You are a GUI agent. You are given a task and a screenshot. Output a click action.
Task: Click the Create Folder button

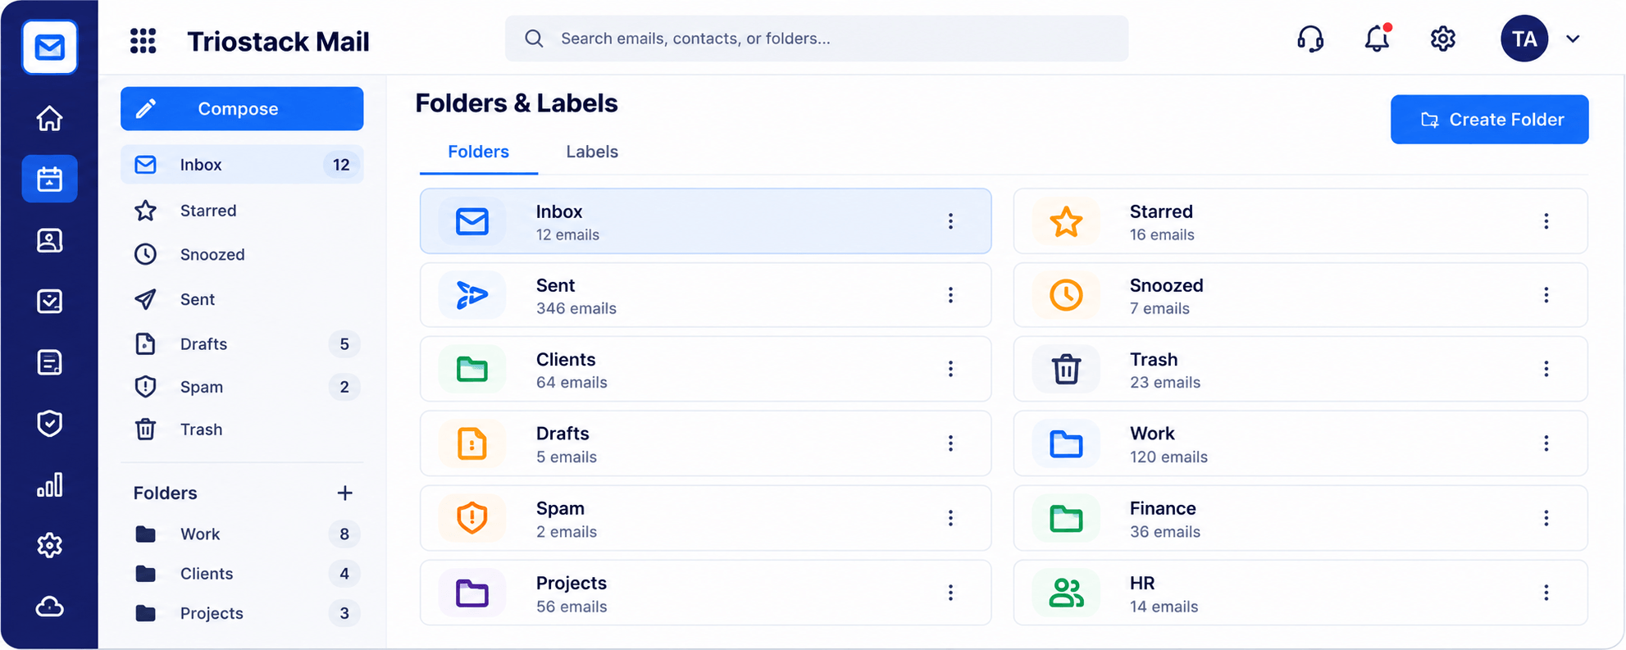[x=1489, y=120]
